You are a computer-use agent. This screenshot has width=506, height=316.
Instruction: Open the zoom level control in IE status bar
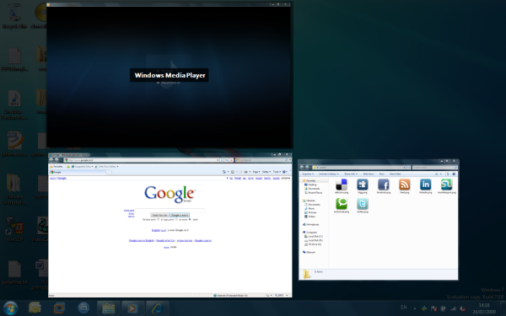click(282, 295)
